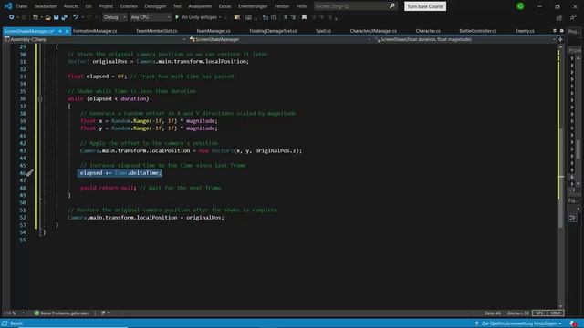The height and width of the screenshot is (328, 584).
Task: Click the save all files icon
Action: click(65, 17)
